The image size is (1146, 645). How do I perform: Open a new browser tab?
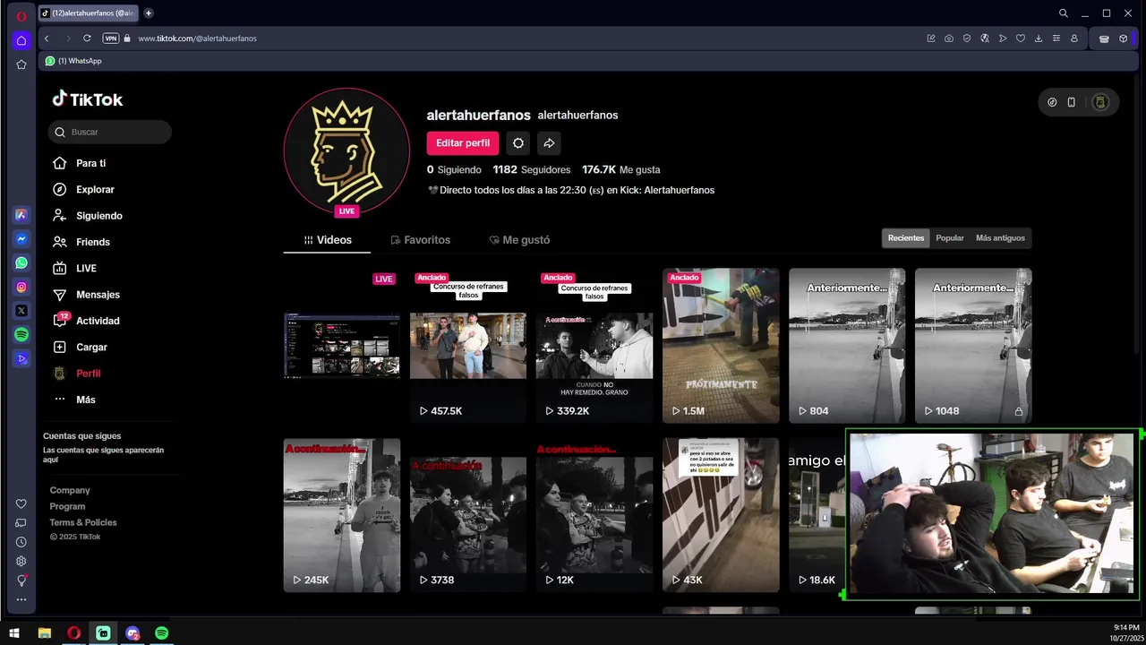tap(149, 13)
